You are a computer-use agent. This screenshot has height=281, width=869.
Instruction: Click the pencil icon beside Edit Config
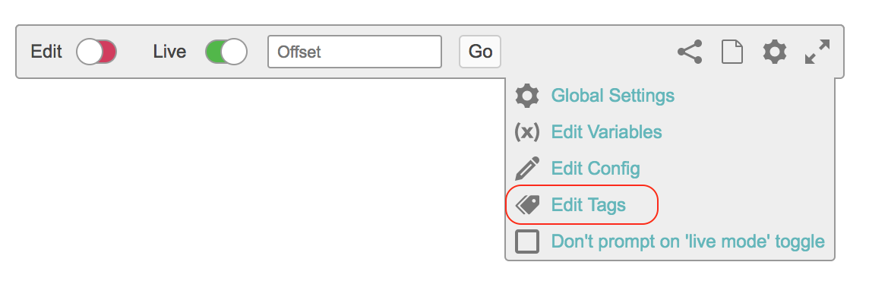pos(526,169)
